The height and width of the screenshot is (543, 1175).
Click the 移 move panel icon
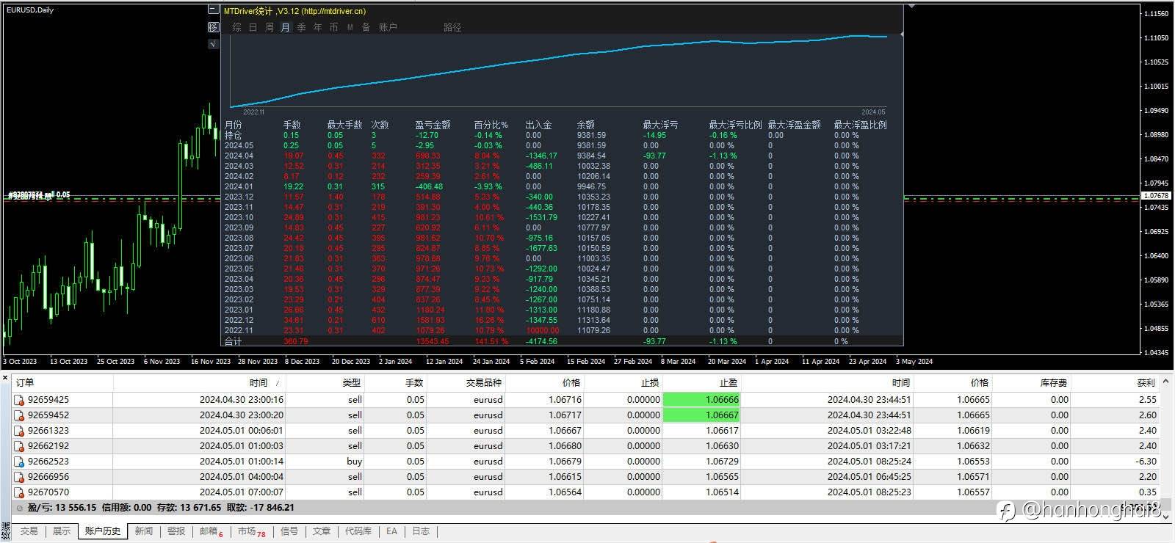213,27
